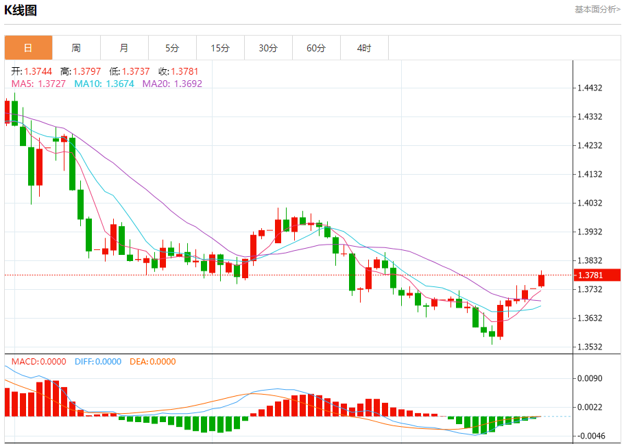Open the 60分 interval tab
This screenshot has width=624, height=444.
[316, 48]
